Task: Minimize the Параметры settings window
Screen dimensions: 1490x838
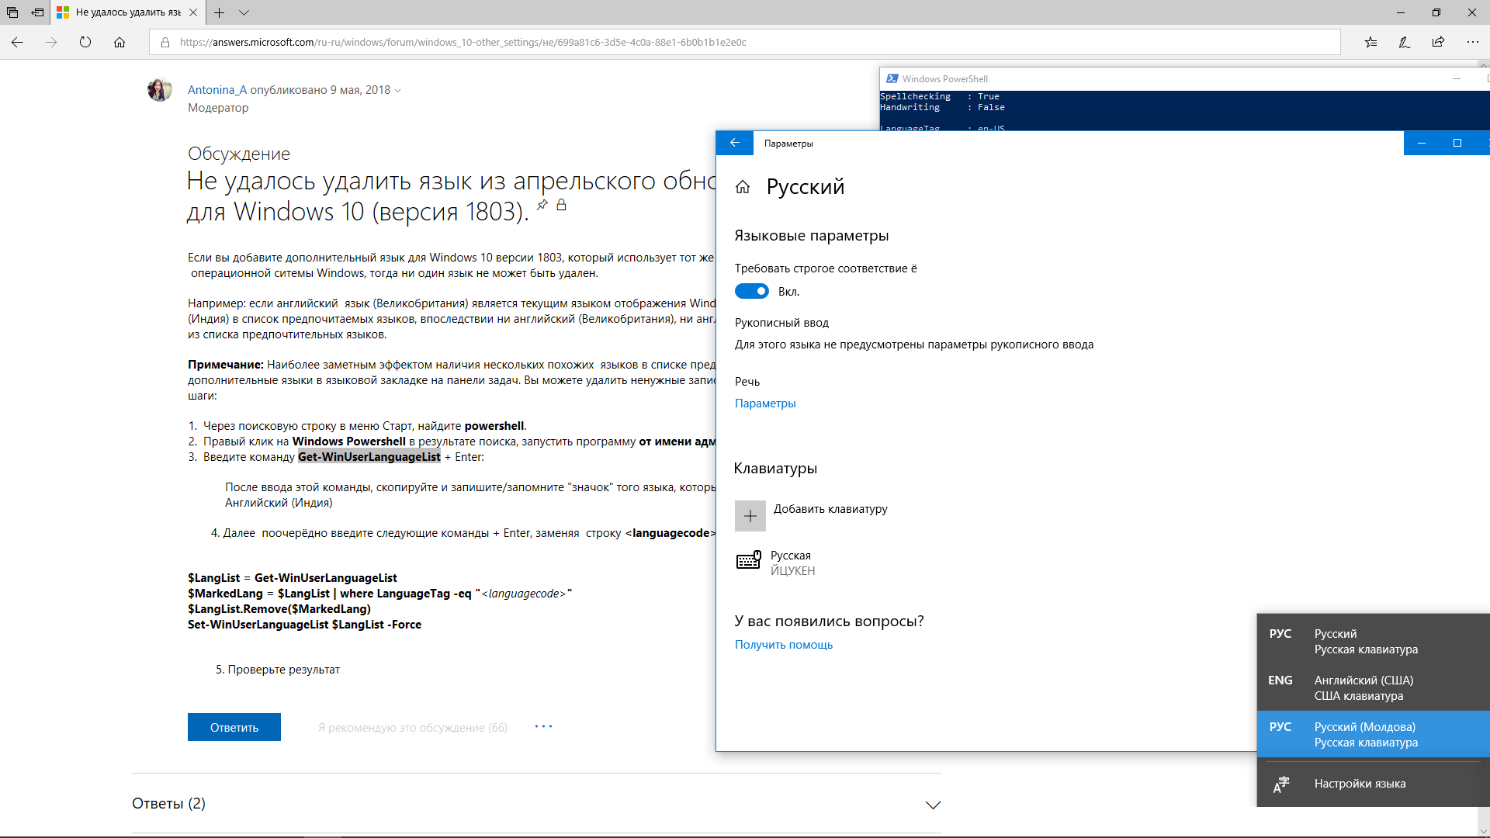Action: 1422,143
